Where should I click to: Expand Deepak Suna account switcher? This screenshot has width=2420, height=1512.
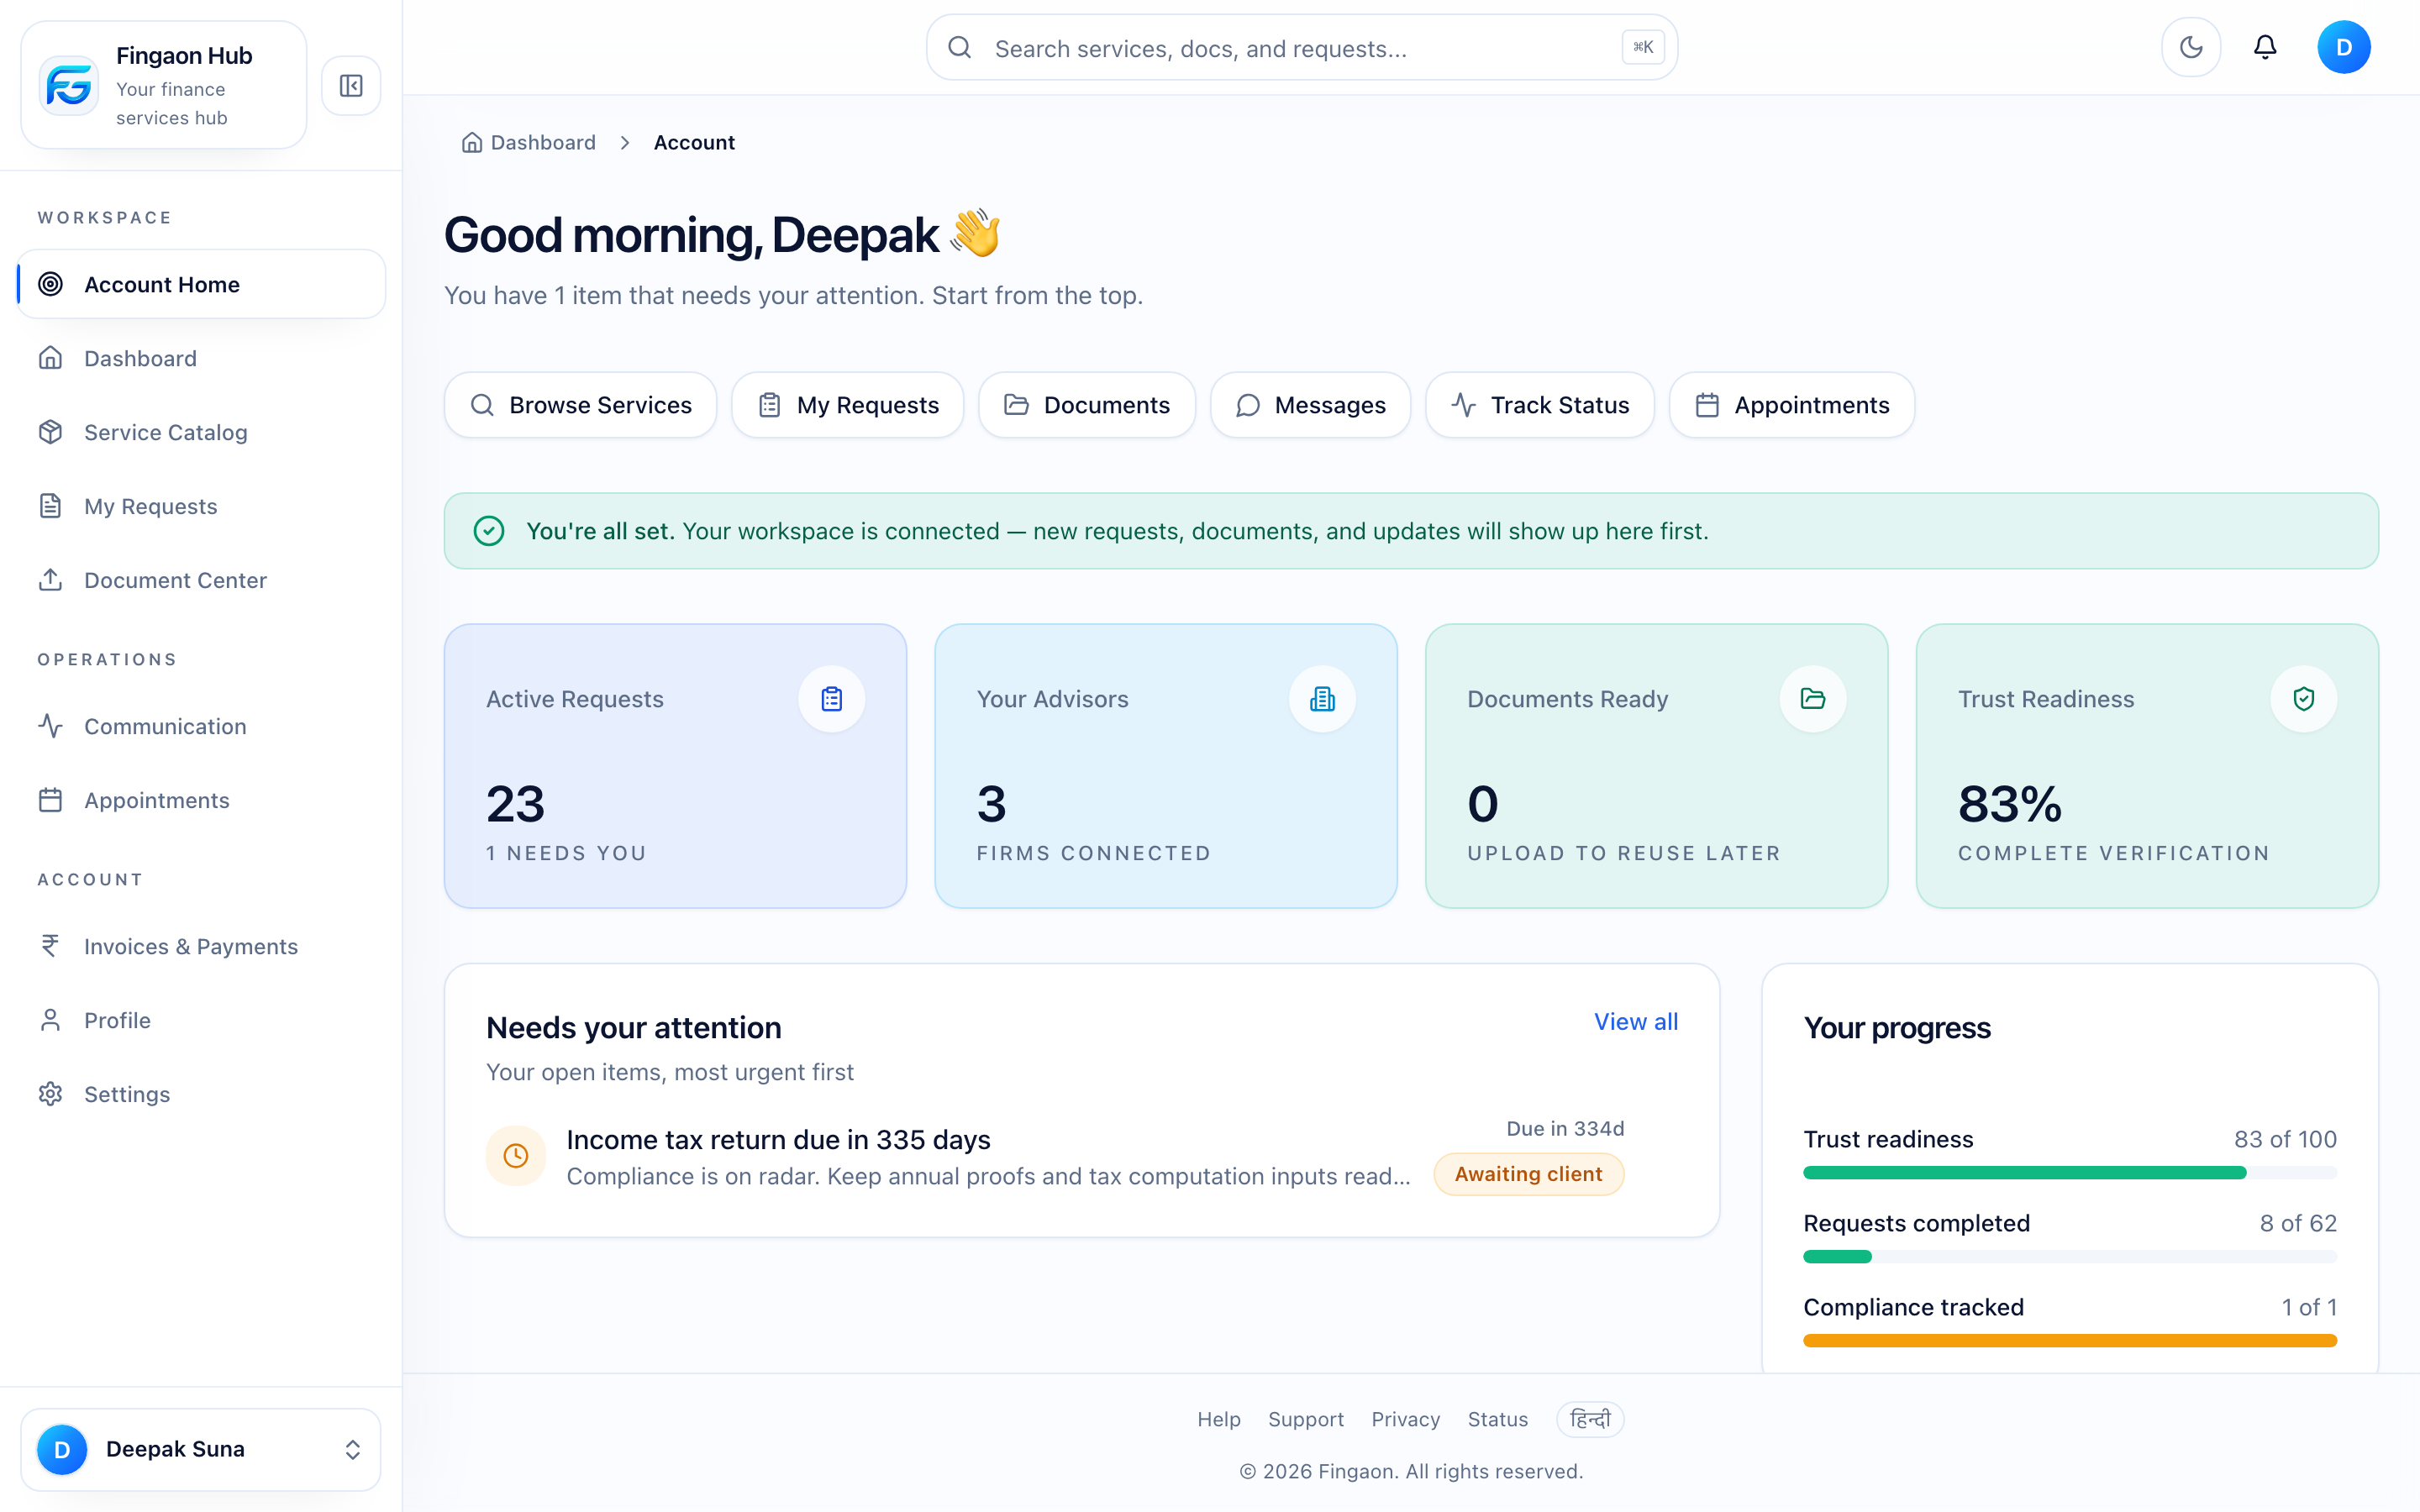201,1449
